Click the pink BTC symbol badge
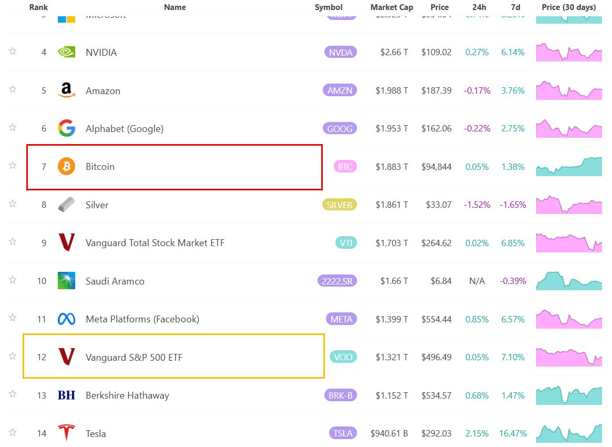612x447 pixels. (345, 167)
